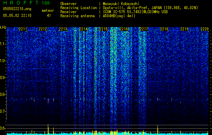The image size is (212, 135).
Task: Select the version number 1.00
Action: [46, 3]
